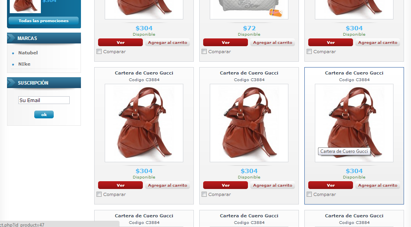The height and width of the screenshot is (227, 411).
Task: Click Ver under the $72 product
Action: [x=225, y=42]
